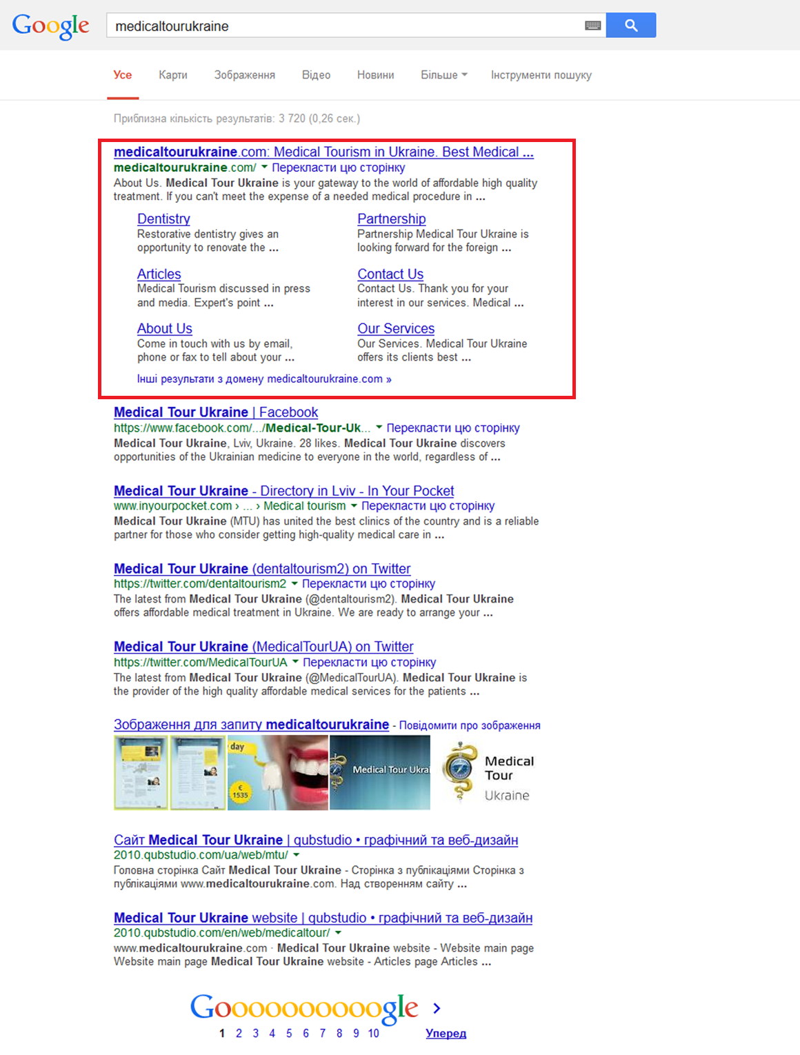The height and width of the screenshot is (1055, 800).
Task: Expand arrow next to medicaltourukraine.com/ URL
Action: pos(264,168)
